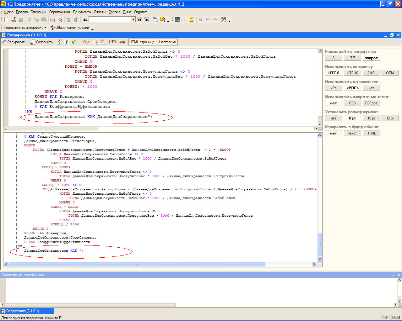Open the Сервис menu
This screenshot has width=402, height=321.
point(114,12)
